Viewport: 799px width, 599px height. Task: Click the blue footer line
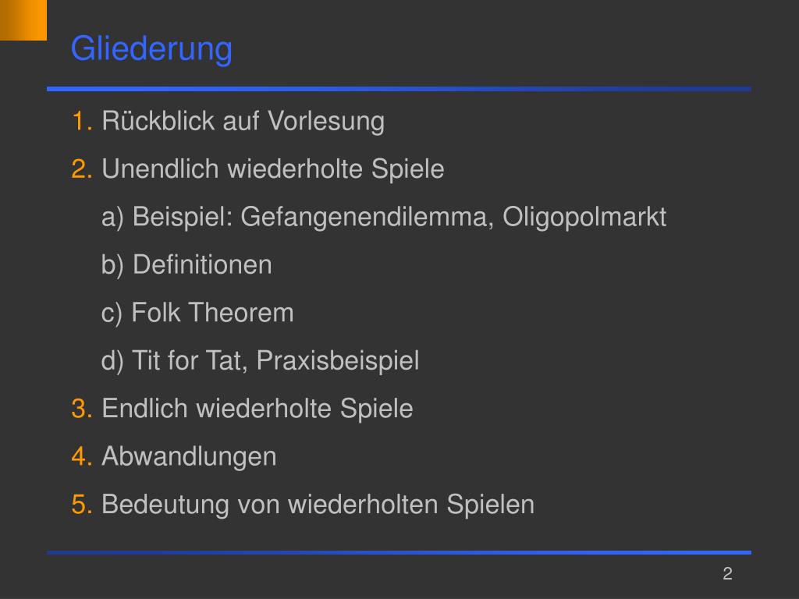[x=399, y=552]
